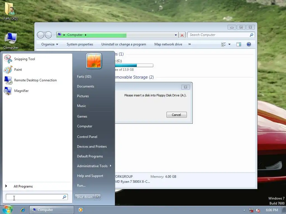
Task: Open the Fartz (XD) user folder link
Action: [x=84, y=76]
